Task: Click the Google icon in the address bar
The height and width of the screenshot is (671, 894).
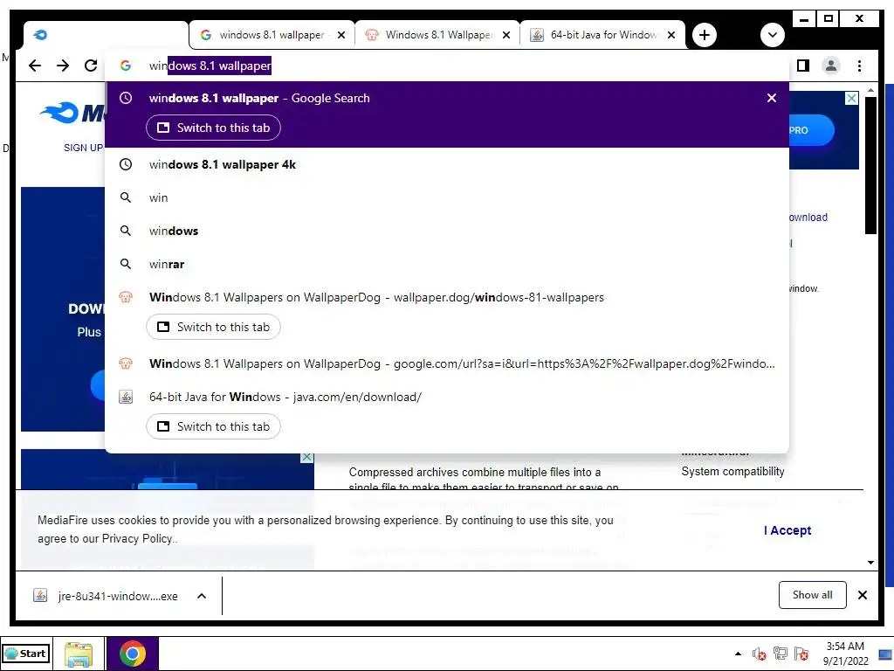Action: click(126, 66)
